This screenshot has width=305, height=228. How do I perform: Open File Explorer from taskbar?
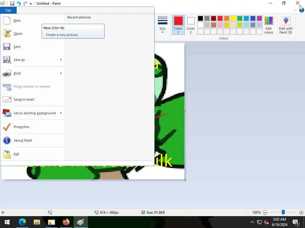(37, 222)
